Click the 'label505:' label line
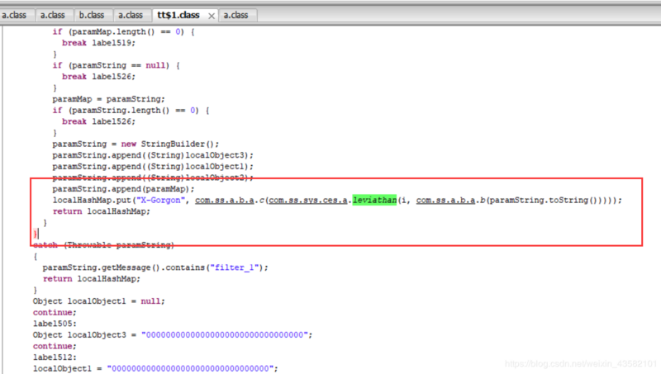 tap(55, 324)
